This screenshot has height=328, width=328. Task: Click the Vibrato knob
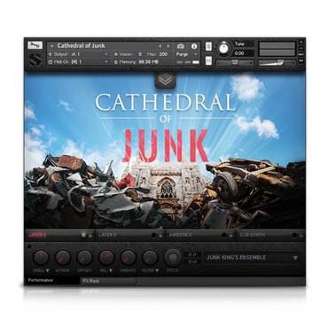pyautogui.click(x=129, y=257)
